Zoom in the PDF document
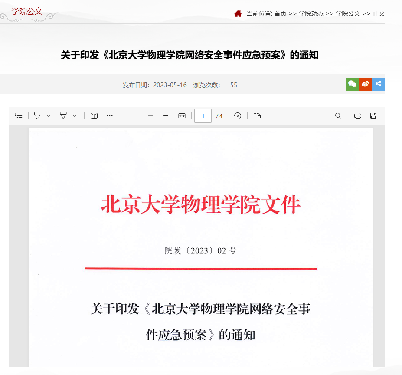The width and height of the screenshot is (402, 375). (x=166, y=116)
